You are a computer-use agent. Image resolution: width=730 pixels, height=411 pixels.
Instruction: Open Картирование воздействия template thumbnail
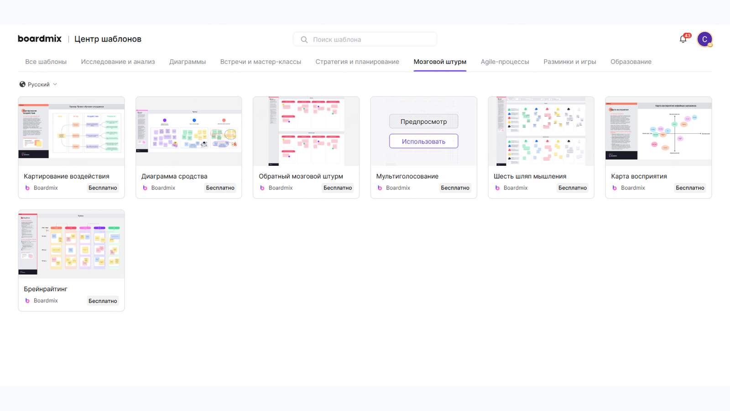point(71,131)
